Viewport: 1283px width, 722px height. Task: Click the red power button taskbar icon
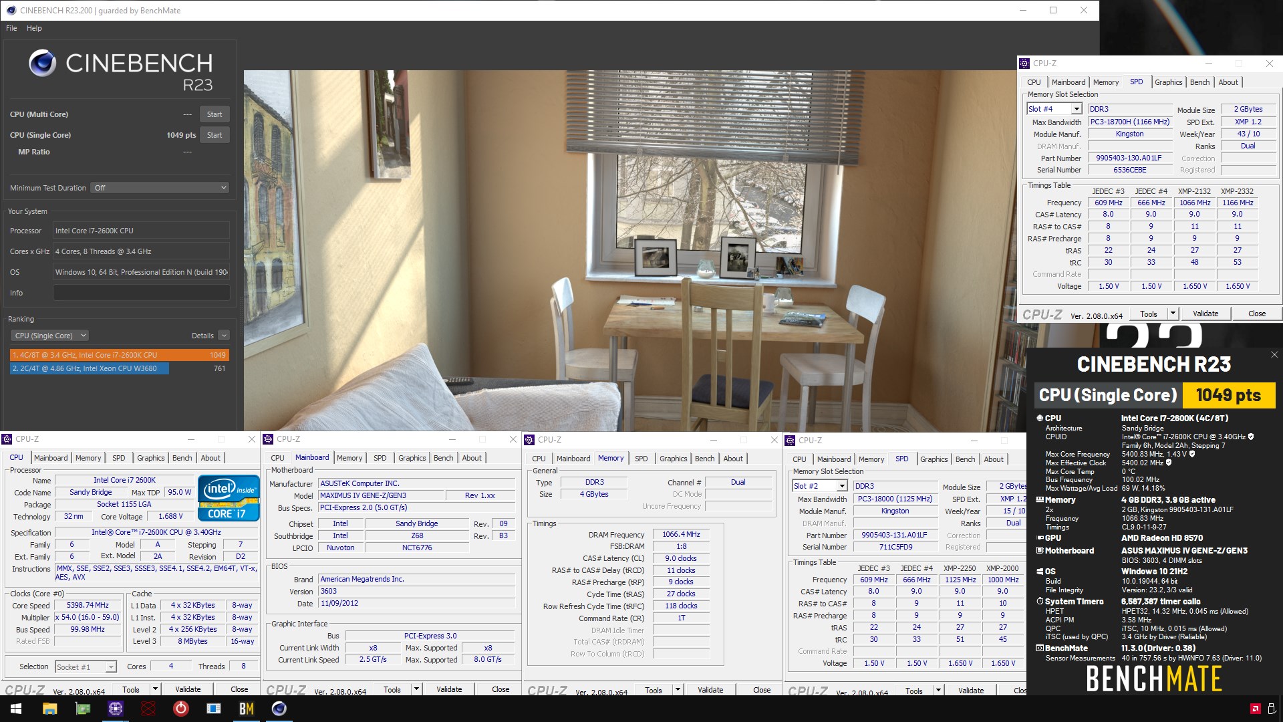tap(181, 709)
